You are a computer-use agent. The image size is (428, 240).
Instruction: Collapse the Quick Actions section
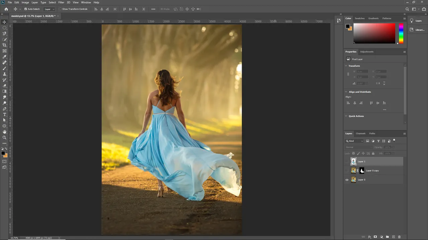tap(346, 116)
